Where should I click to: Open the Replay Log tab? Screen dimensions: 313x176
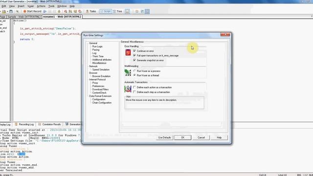point(5,124)
